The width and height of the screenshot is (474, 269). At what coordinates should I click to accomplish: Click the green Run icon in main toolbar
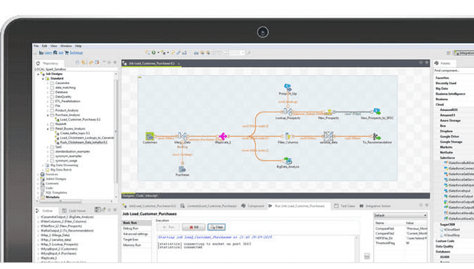tap(154, 53)
